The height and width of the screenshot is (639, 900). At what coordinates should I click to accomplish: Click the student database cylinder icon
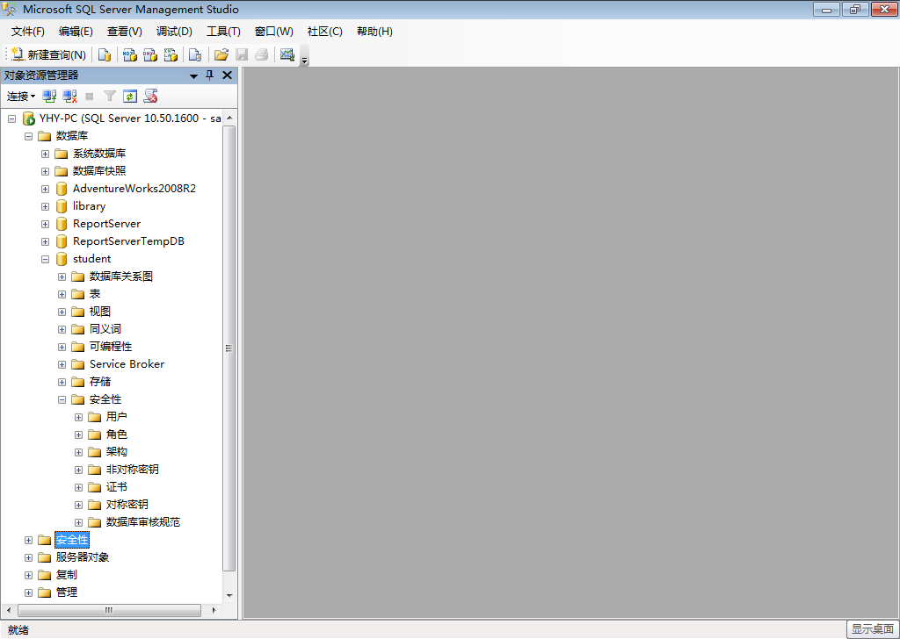point(62,259)
